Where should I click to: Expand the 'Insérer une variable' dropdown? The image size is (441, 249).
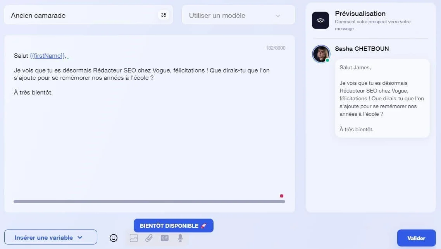coord(51,237)
